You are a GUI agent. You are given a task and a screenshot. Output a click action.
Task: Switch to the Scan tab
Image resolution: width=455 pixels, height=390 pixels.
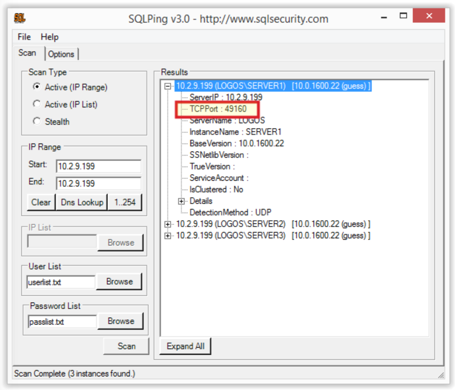tap(27, 53)
